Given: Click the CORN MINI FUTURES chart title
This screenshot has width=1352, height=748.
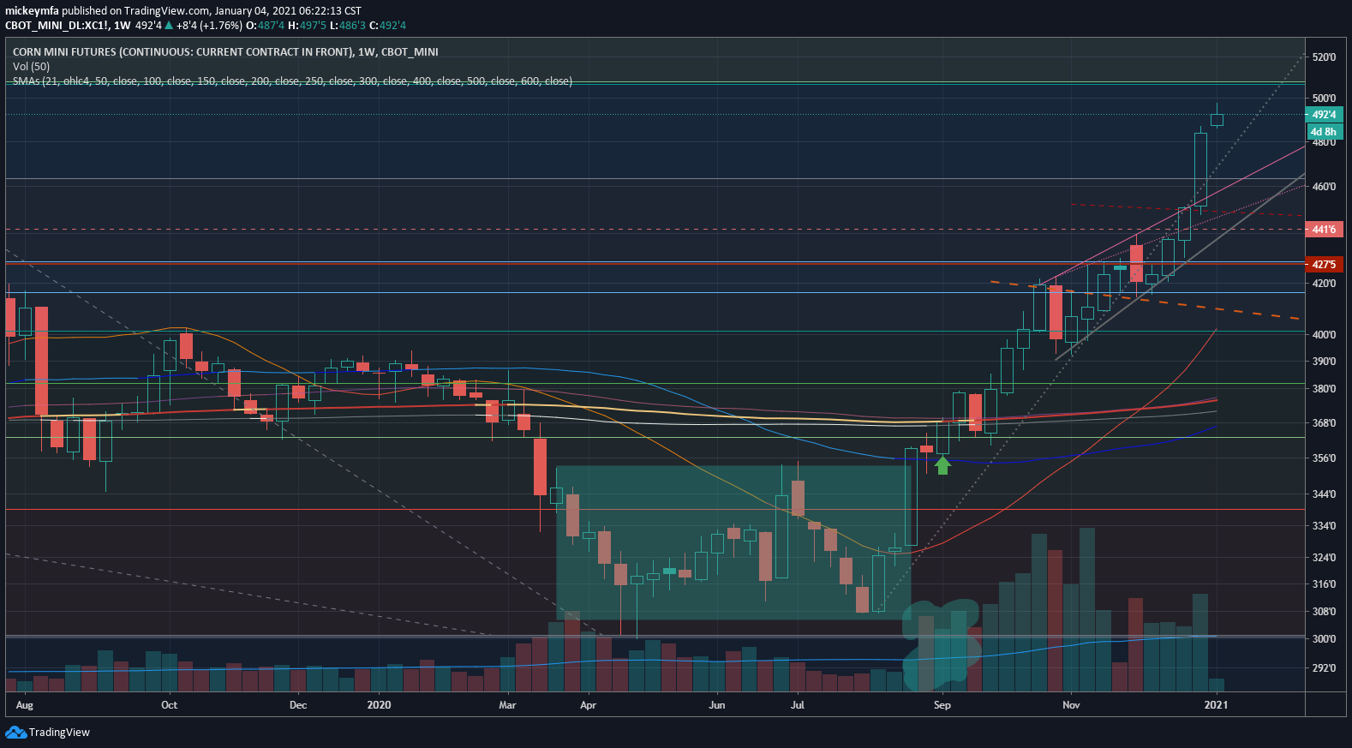Looking at the screenshot, I should pyautogui.click(x=225, y=52).
